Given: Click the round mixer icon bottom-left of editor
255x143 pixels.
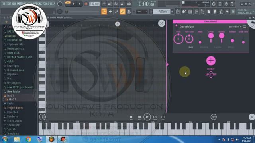Looking at the screenshot, I should click(x=43, y=117).
